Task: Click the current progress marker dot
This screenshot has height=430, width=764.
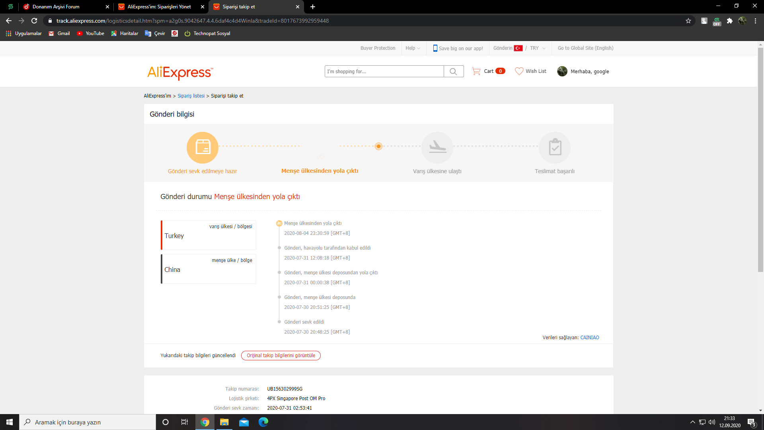Action: (378, 146)
